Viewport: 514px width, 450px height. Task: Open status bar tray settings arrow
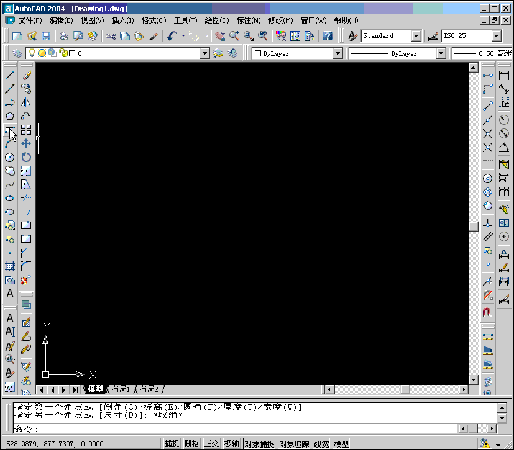(498, 445)
